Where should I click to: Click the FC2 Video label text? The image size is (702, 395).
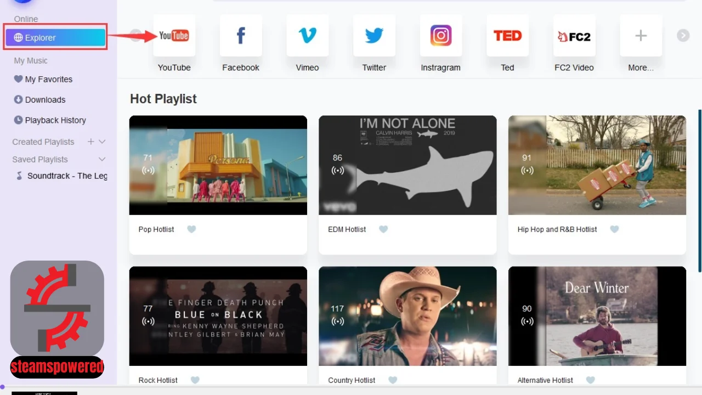[x=574, y=67]
